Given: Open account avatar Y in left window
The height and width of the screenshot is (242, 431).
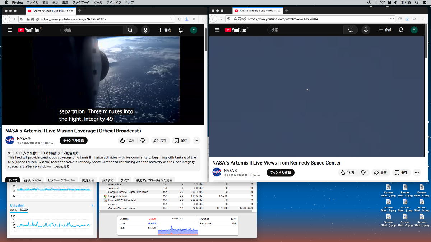Looking at the screenshot, I should [x=194, y=30].
